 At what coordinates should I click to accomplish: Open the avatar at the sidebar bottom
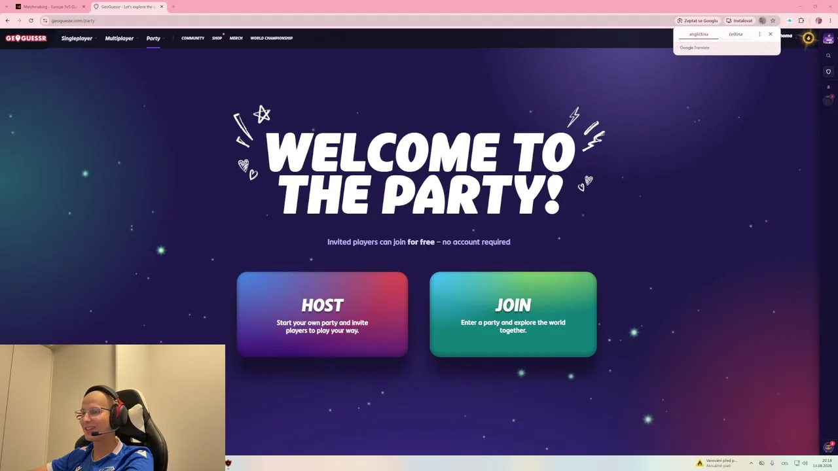coord(828,447)
